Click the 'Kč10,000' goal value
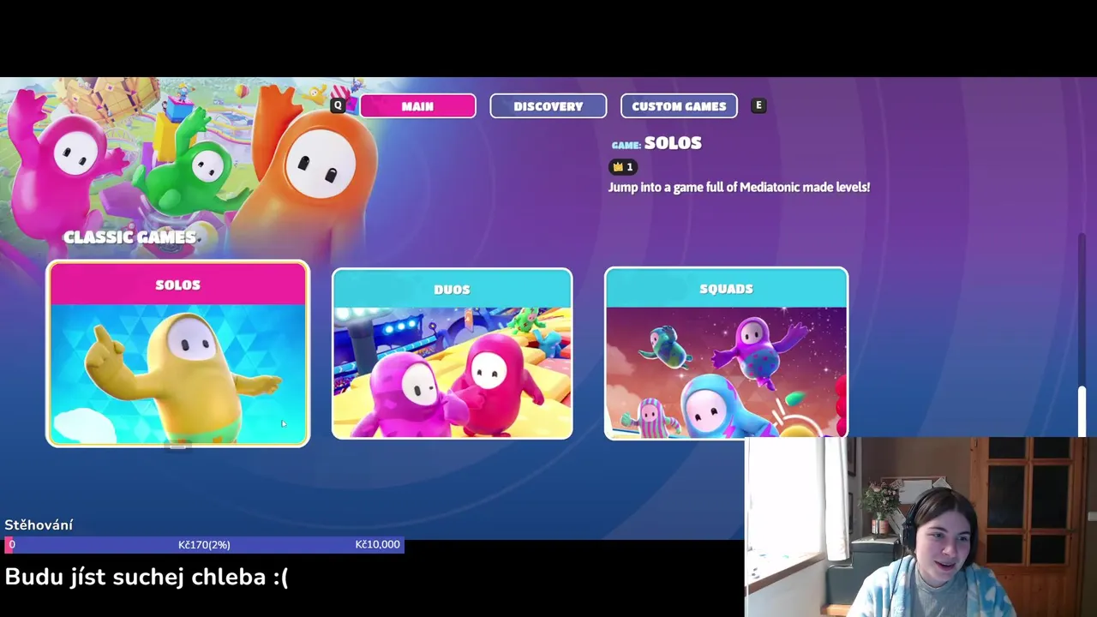Screen dimensions: 1097x617 (377, 544)
